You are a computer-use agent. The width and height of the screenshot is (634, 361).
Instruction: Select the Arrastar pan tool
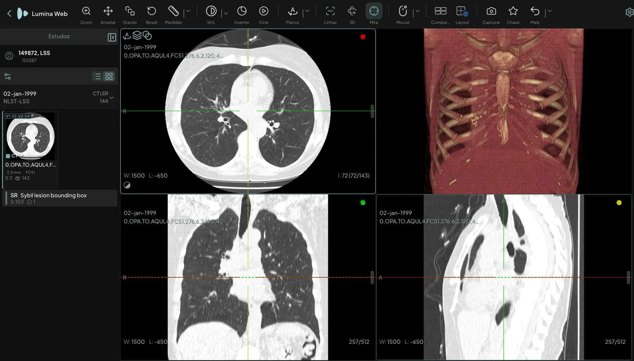[x=108, y=11]
